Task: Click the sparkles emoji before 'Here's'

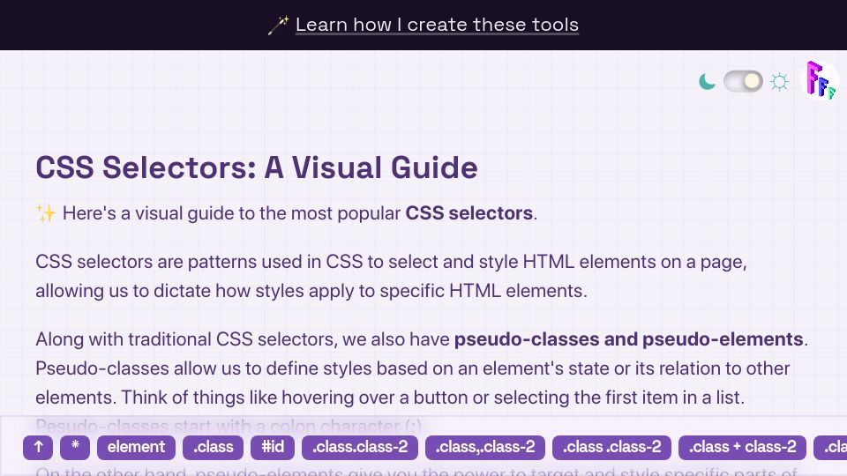Action: tap(46, 213)
